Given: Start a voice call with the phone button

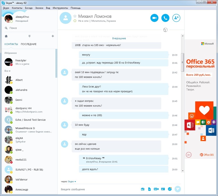Looking at the screenshot, I should pos(165,18).
